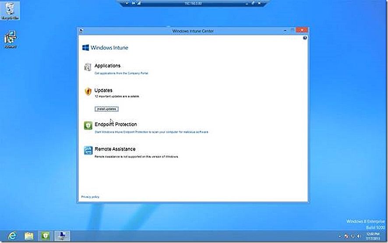Click the Applications section icon
Screen dimensions: 388x243
[x=88, y=67]
